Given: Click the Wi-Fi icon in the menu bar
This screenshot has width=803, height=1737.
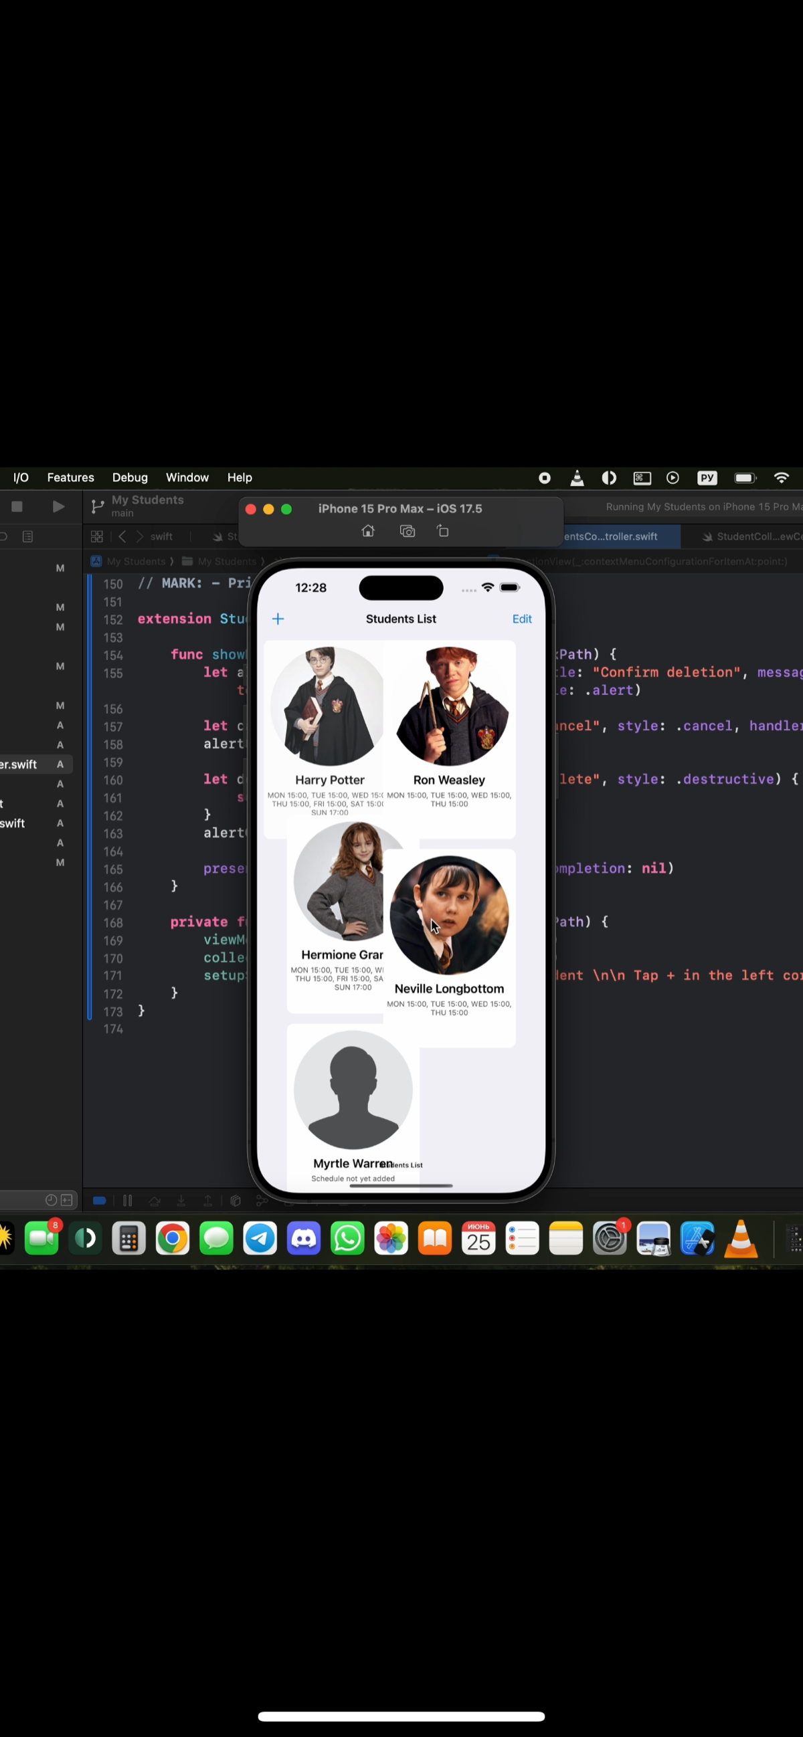Looking at the screenshot, I should tap(782, 478).
